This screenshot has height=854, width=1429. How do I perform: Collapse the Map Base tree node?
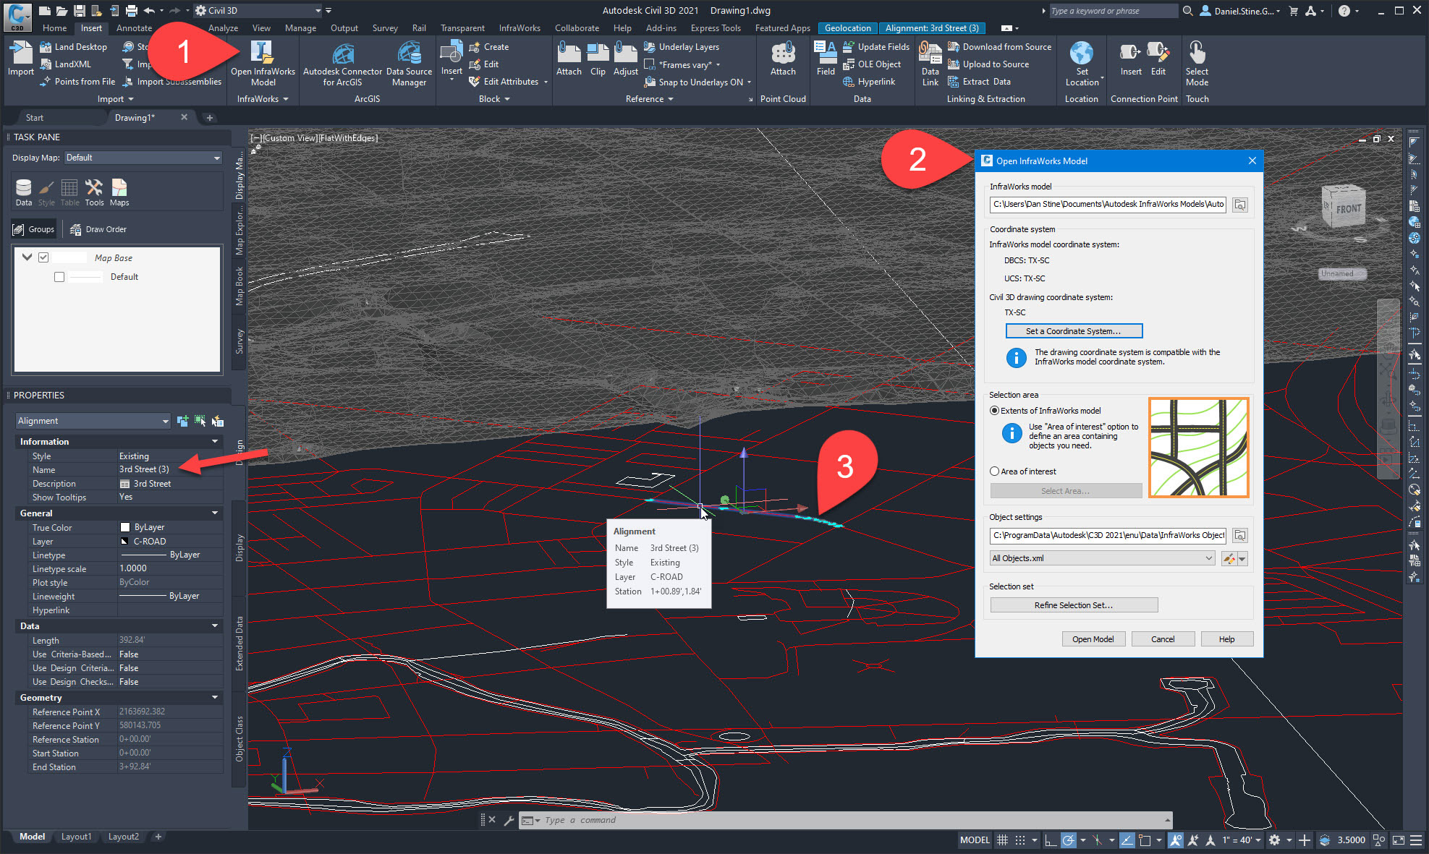click(x=27, y=257)
